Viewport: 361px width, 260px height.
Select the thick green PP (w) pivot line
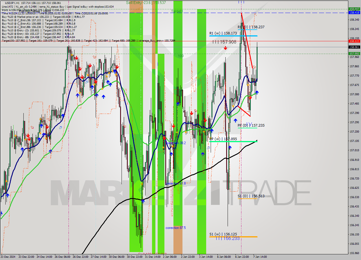[233, 141]
